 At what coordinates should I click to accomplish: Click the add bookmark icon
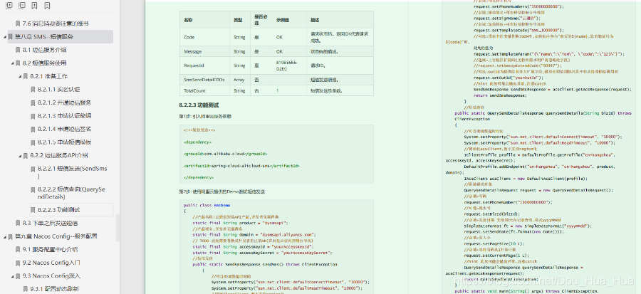coord(35,6)
